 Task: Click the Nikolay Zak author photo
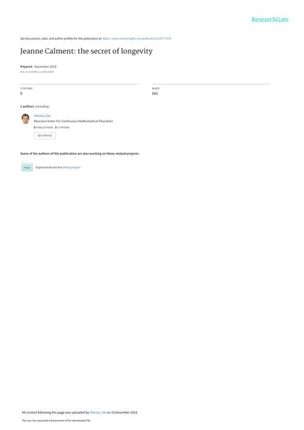[26, 119]
